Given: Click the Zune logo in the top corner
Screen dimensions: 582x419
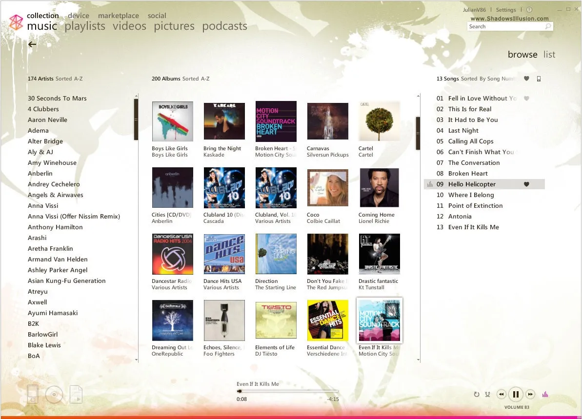Looking at the screenshot, I should coord(16,21).
